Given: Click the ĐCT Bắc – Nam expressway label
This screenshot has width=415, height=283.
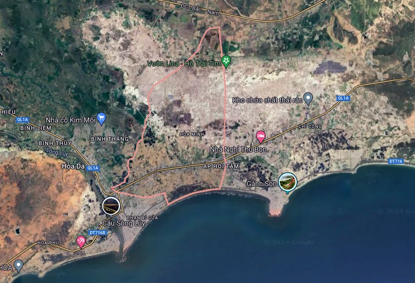Looking at the screenshot, I should point(200,9).
